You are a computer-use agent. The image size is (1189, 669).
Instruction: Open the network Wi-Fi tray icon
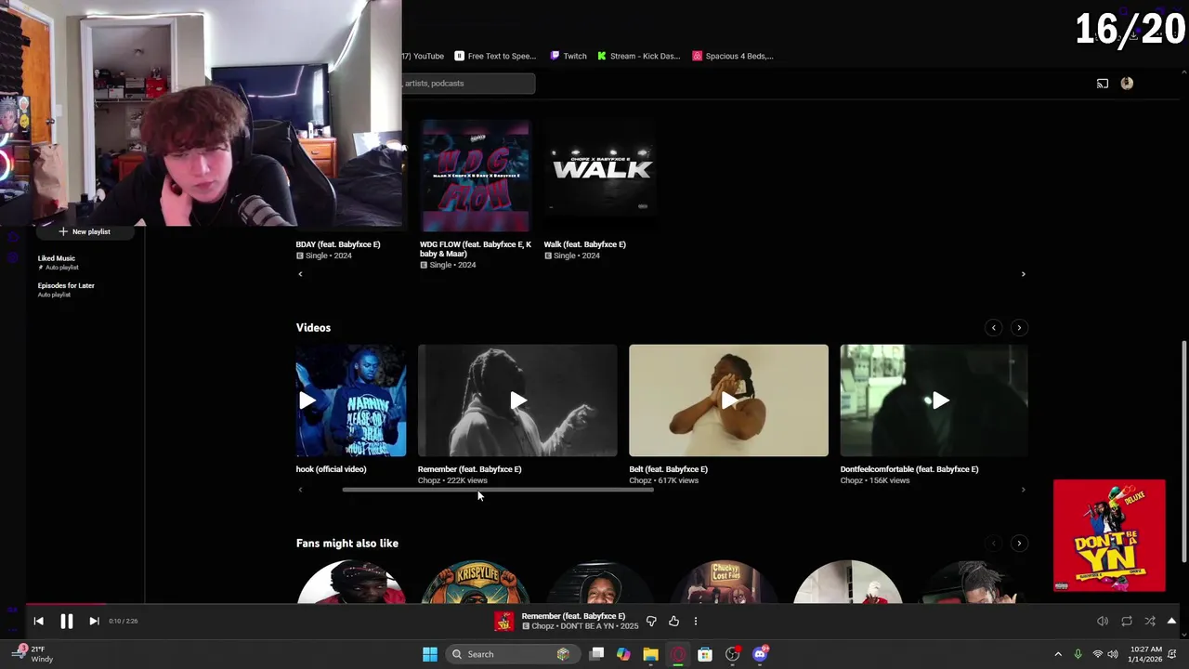click(1098, 654)
